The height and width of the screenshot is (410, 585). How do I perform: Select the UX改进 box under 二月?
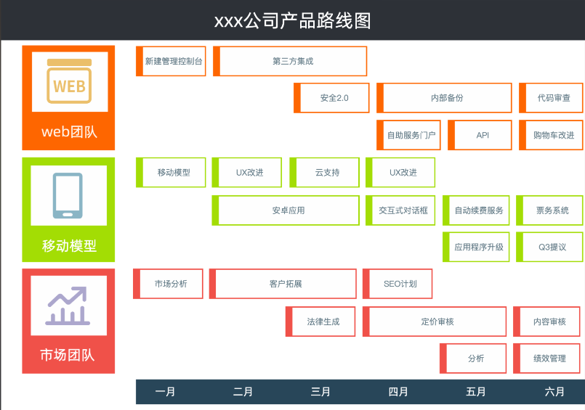tap(246, 173)
